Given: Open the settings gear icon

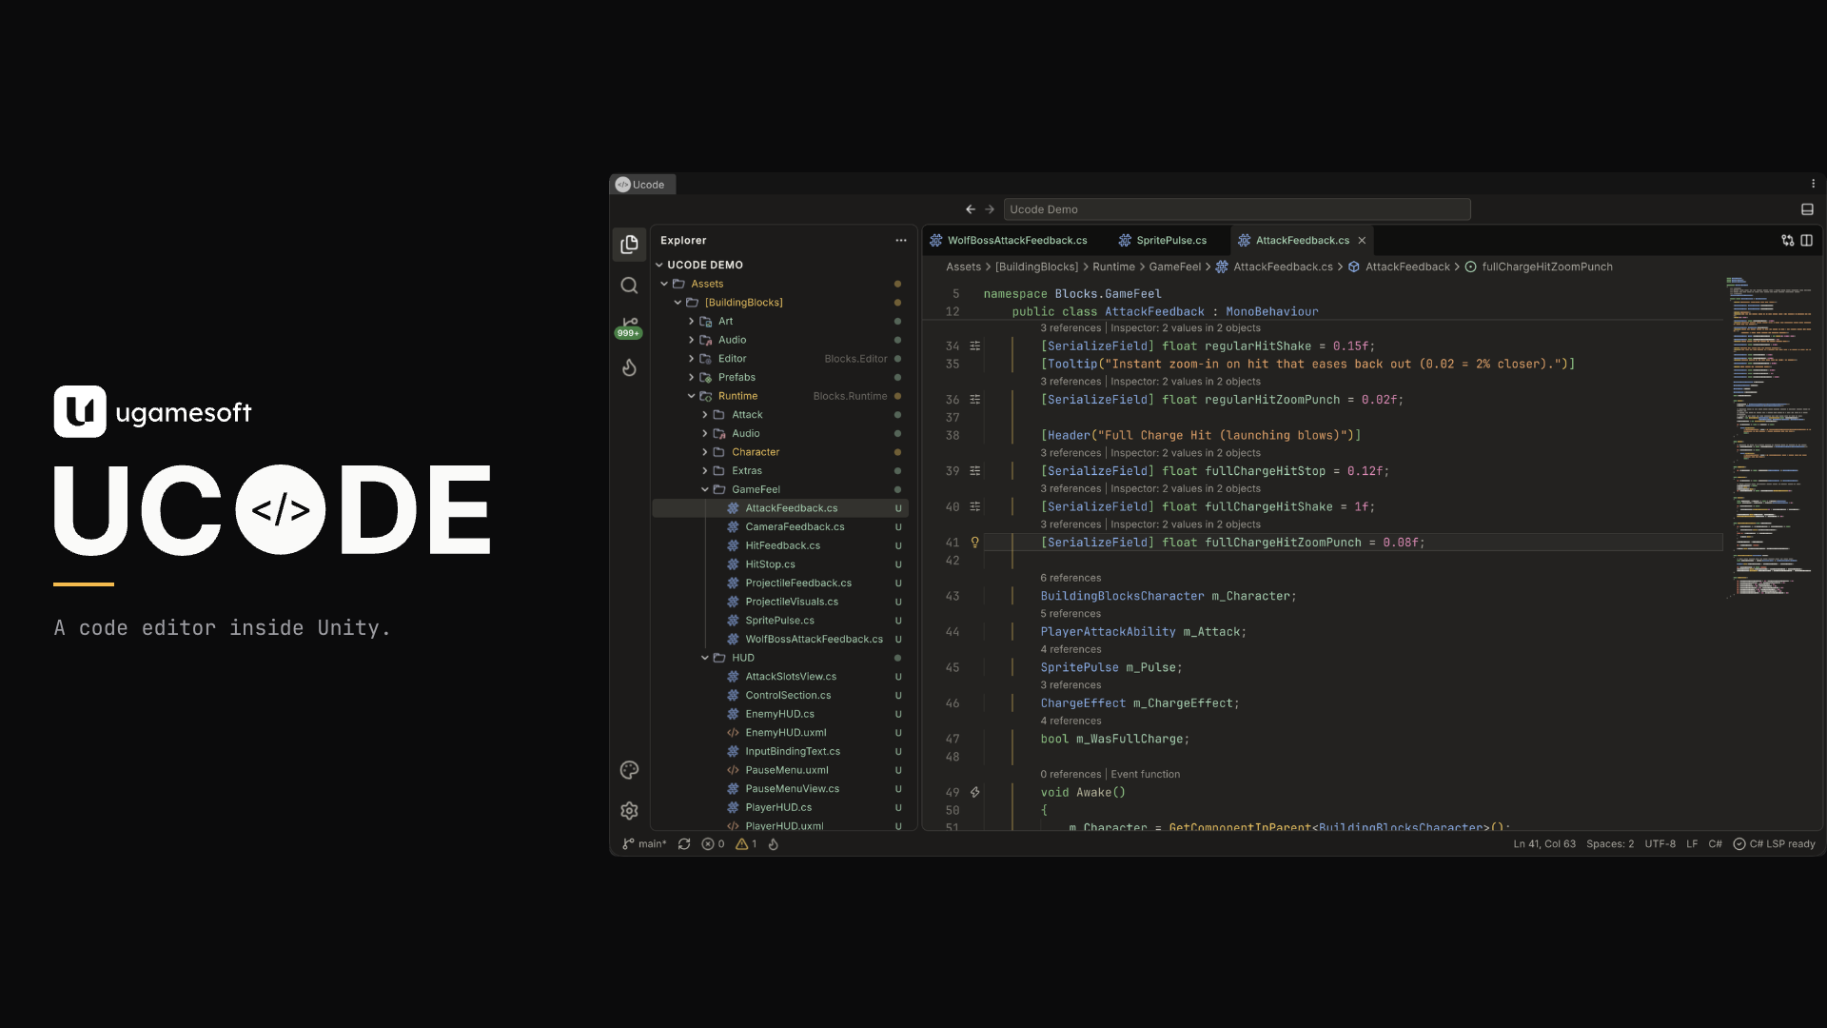Looking at the screenshot, I should click(x=629, y=811).
